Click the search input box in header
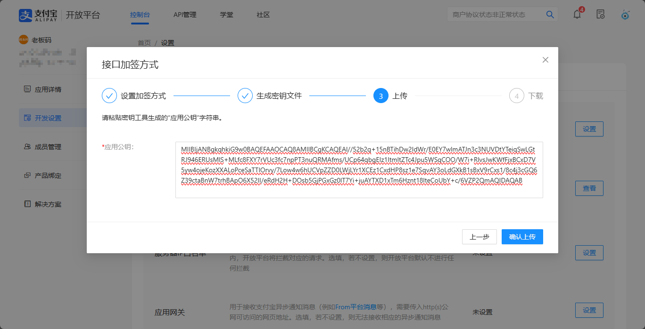This screenshot has width=645, height=329. pyautogui.click(x=495, y=15)
